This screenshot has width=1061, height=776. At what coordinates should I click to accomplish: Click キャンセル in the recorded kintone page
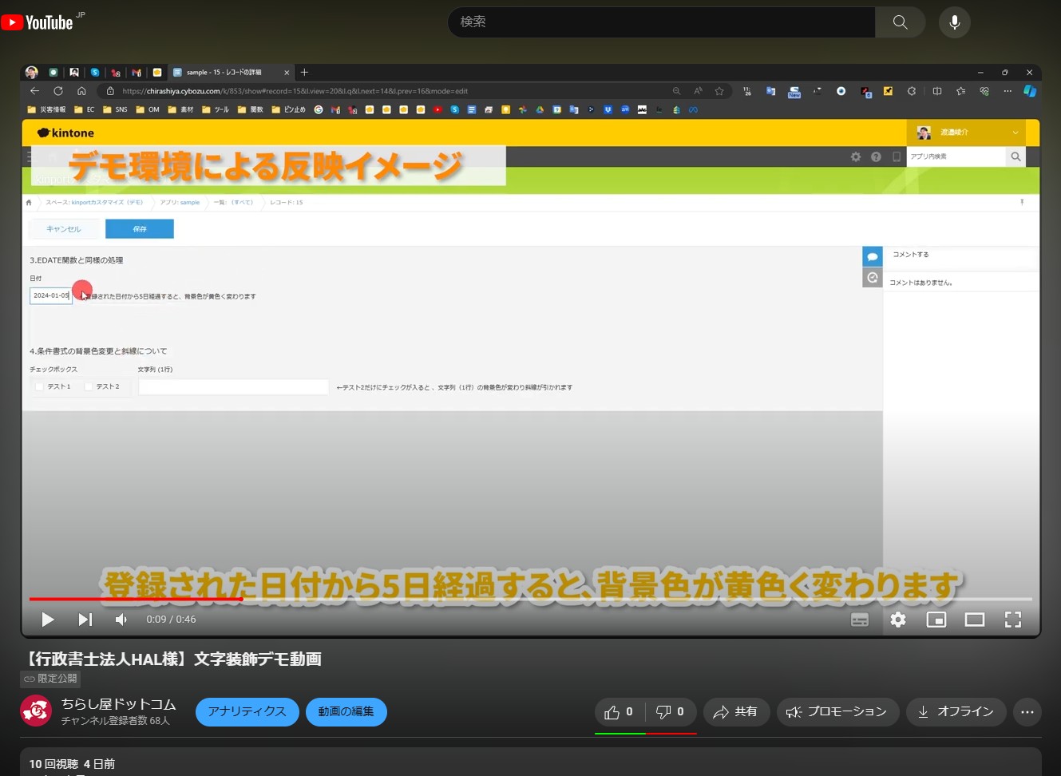click(x=63, y=229)
